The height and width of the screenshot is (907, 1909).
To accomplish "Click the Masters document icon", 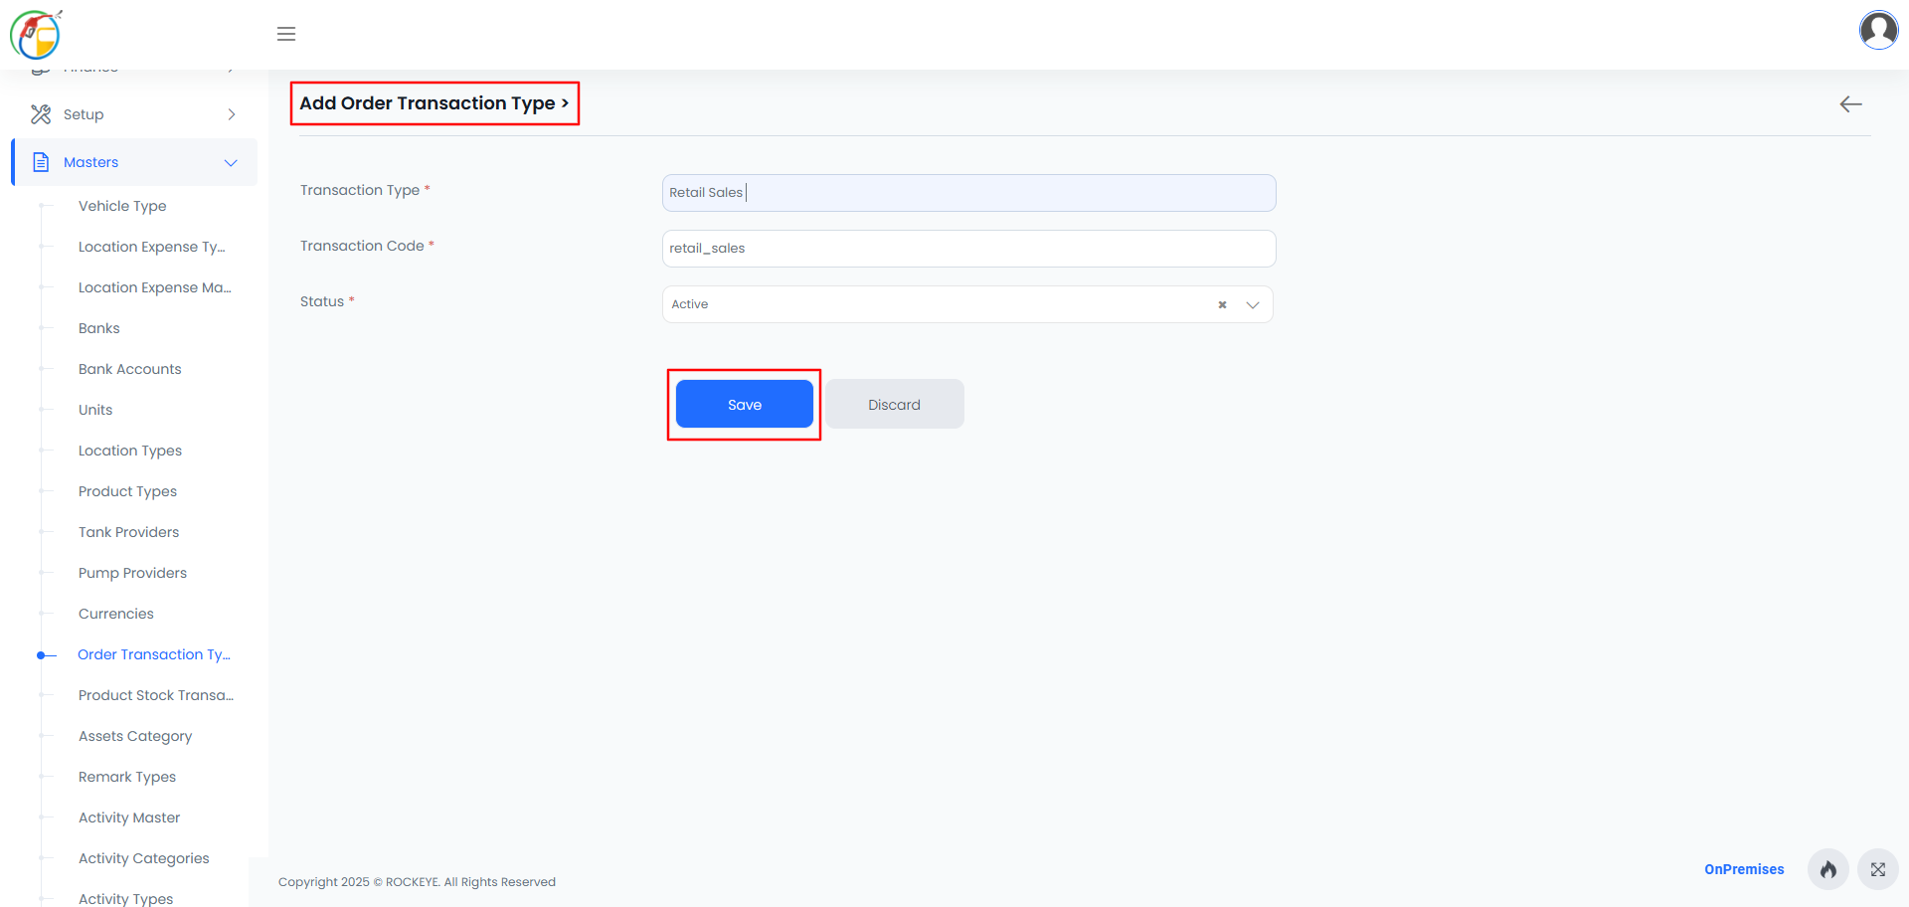I will [41, 162].
